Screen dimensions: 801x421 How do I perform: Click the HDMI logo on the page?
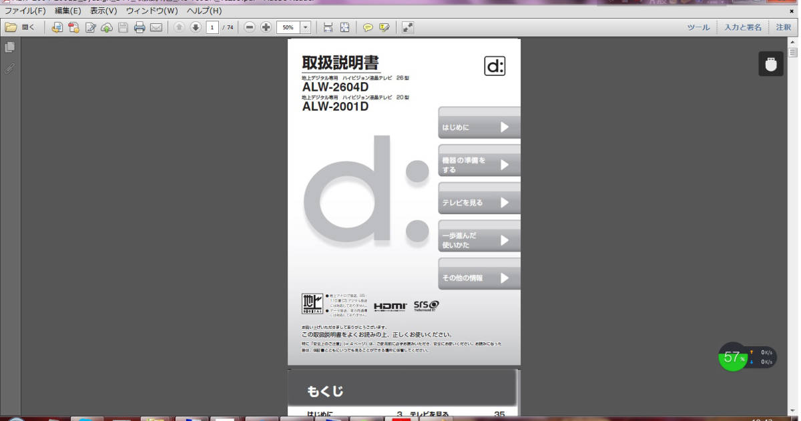pos(390,306)
